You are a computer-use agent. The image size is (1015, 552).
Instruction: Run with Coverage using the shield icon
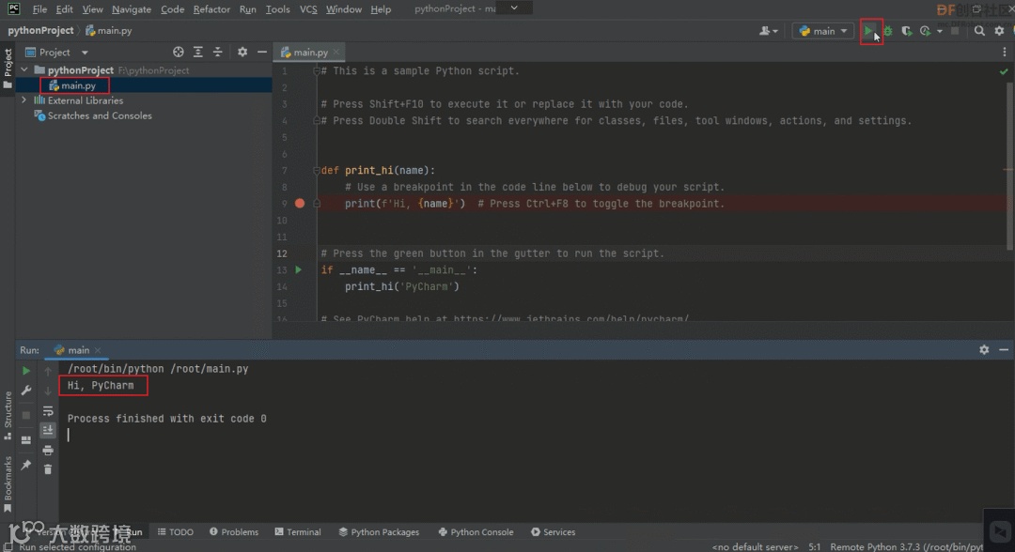tap(906, 31)
